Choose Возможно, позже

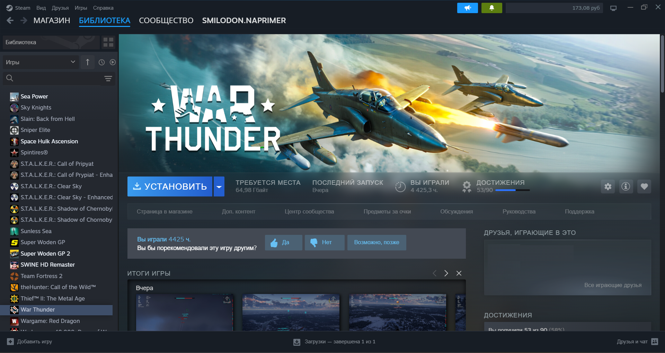tap(377, 242)
